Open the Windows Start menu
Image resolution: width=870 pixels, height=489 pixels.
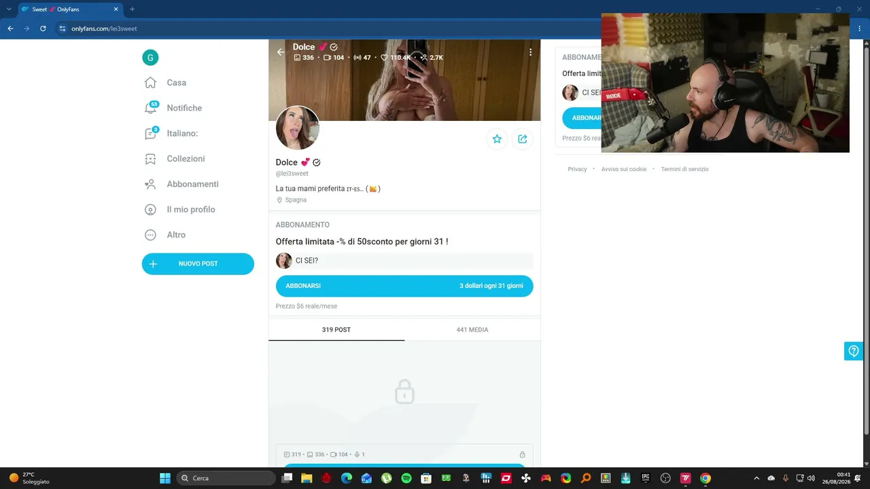point(165,478)
